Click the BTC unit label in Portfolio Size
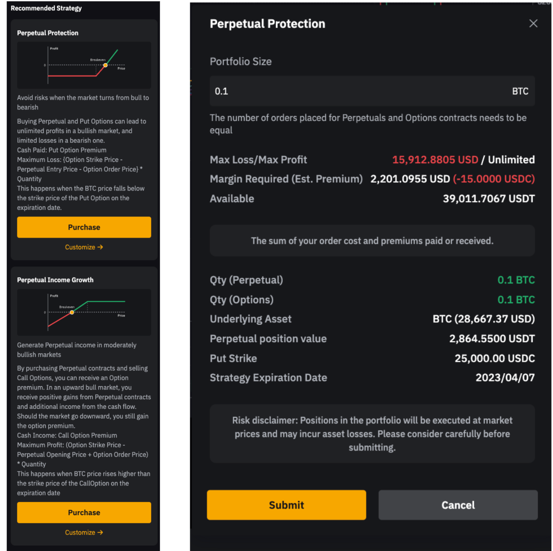This screenshot has height=551, width=553. 520,91
